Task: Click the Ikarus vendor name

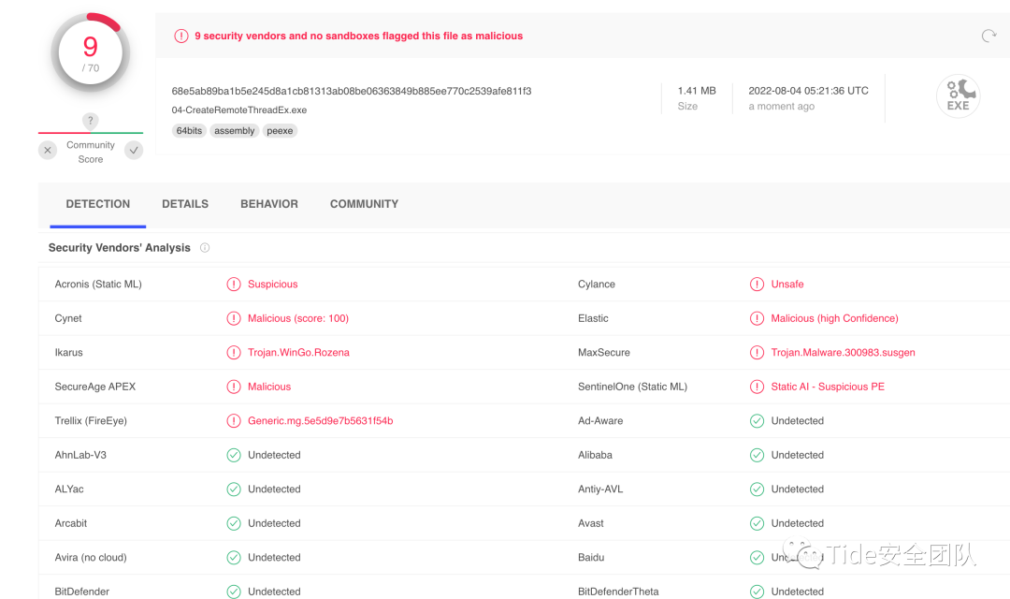Action: click(x=69, y=353)
